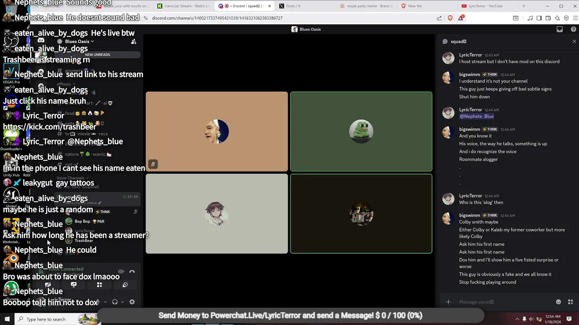Disconnect from the voice call
This screenshot has width=579, height=325.
(132, 272)
